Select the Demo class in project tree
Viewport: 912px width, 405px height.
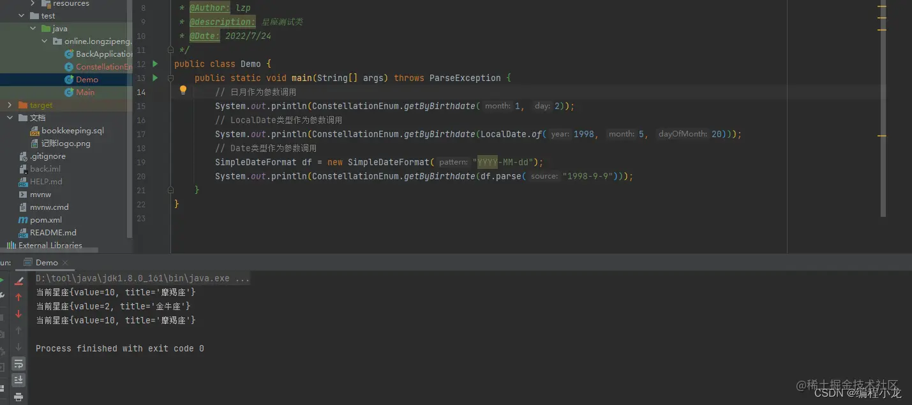[82, 80]
